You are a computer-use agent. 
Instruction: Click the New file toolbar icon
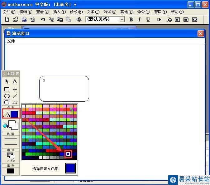point(7,19)
